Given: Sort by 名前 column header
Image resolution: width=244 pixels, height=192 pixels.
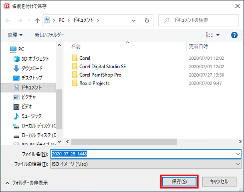Looking at the screenshot, I should point(76,47).
